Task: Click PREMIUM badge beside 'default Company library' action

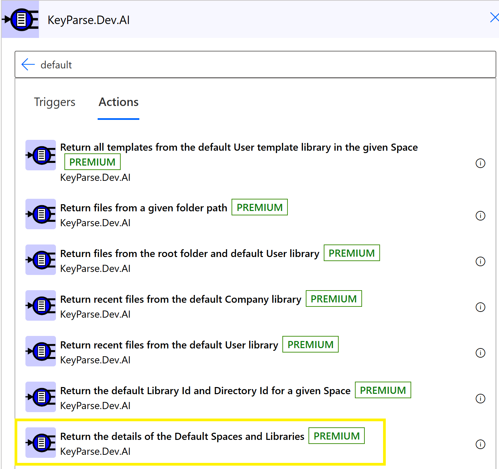Action: [x=334, y=299]
